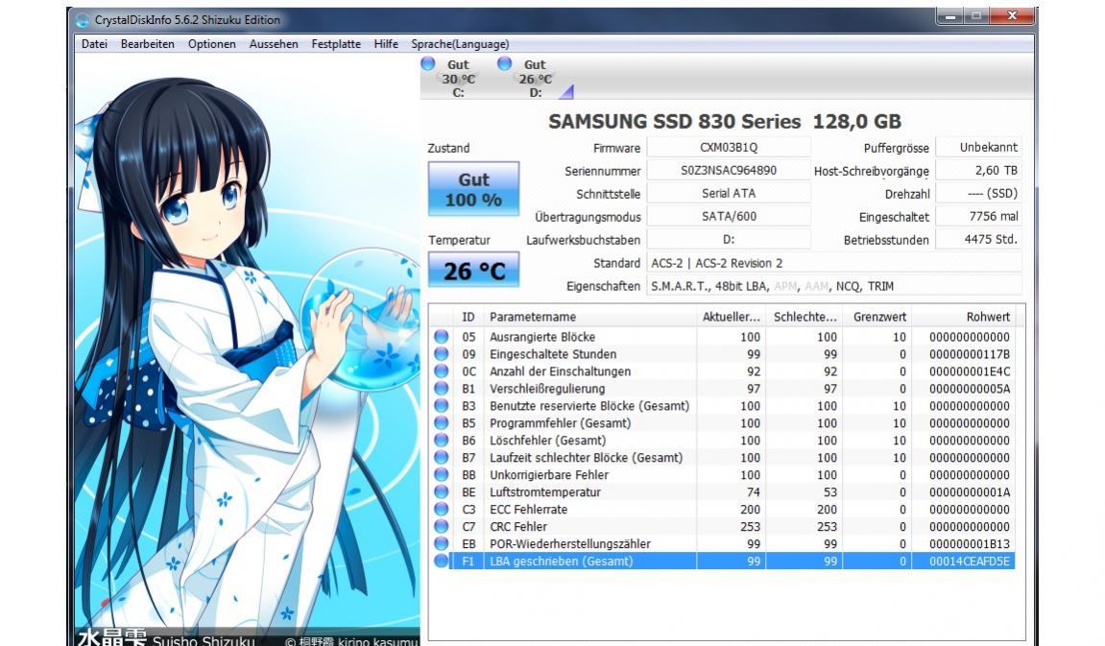1105x646 pixels.
Task: Click the Schnittstelle field Serial ATA
Action: coord(729,193)
